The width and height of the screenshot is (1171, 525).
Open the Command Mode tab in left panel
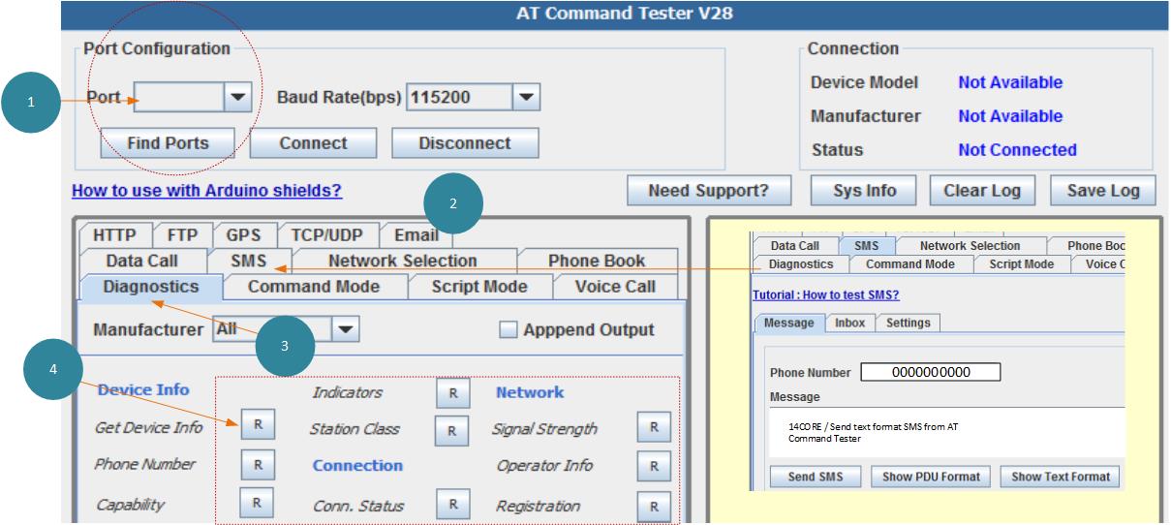[314, 287]
